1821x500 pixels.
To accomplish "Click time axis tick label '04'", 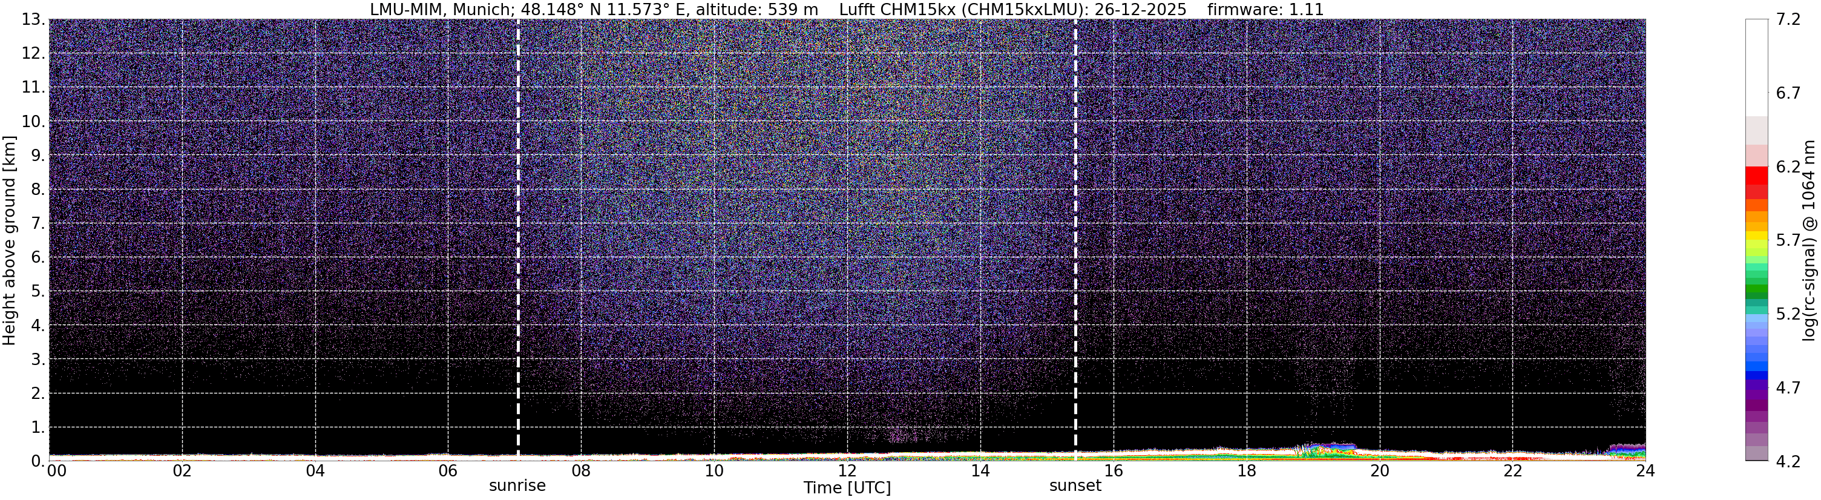I will [x=315, y=471].
